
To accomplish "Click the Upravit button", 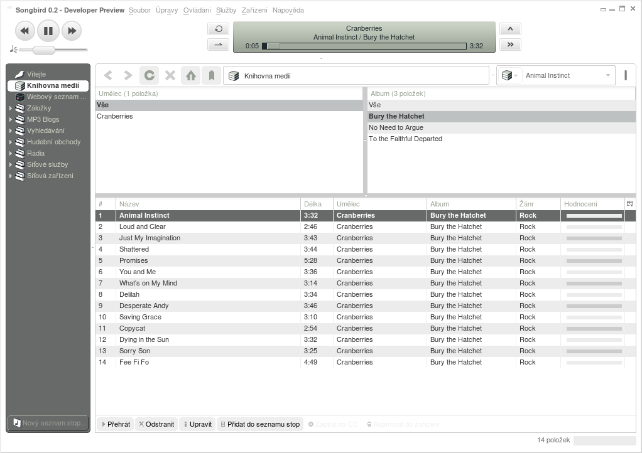I will coord(198,424).
